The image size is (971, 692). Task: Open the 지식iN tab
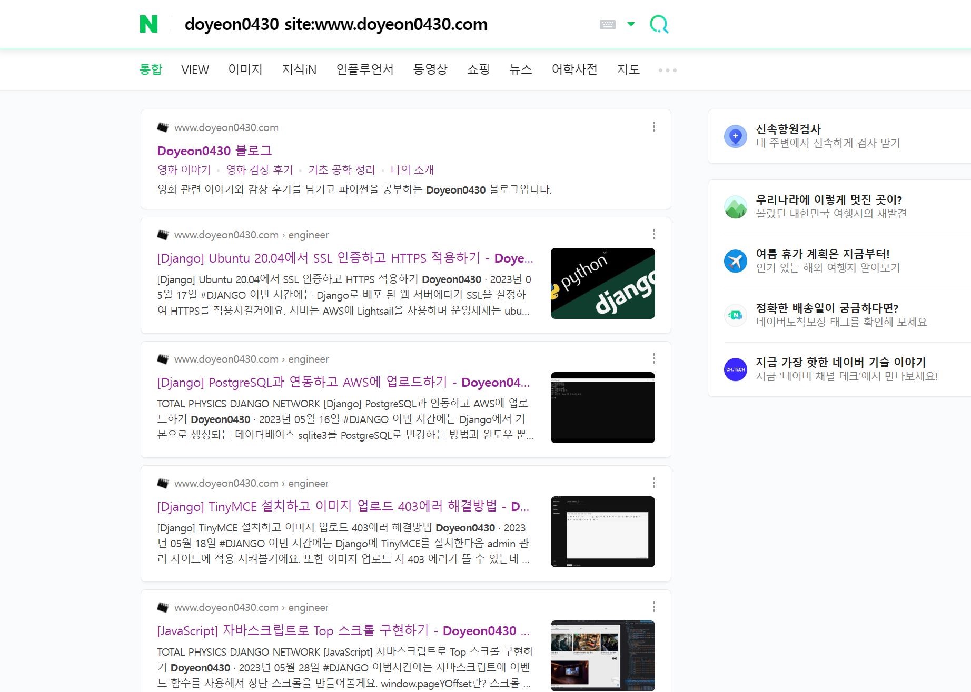[299, 69]
